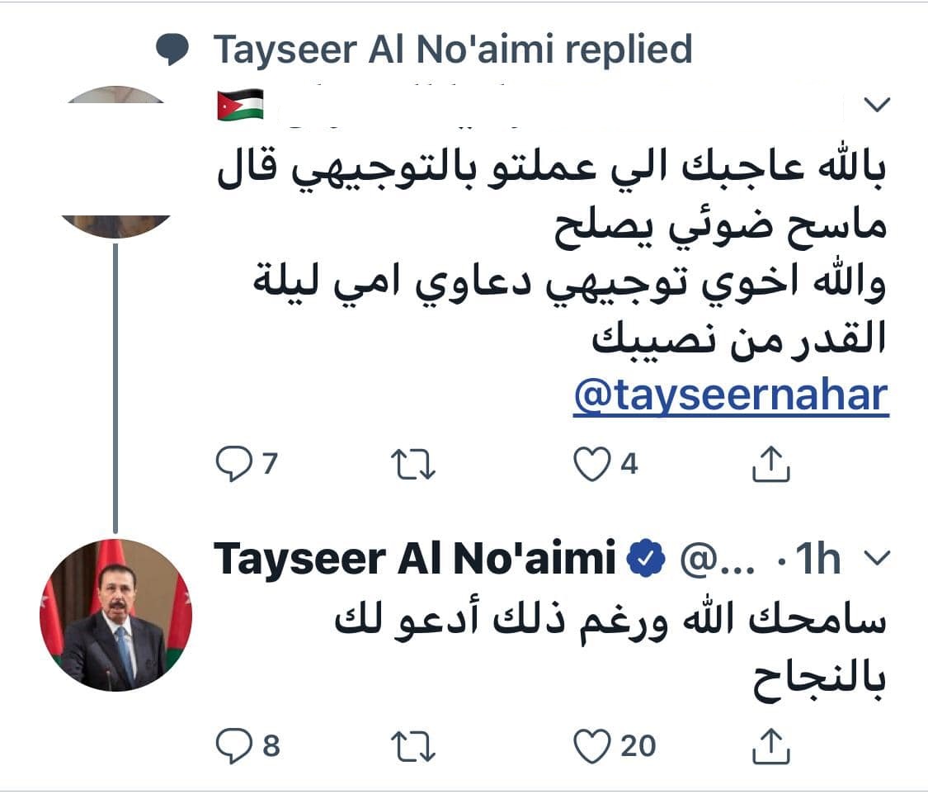Retweet the first tweet mentioning @tayseernahar

tap(412, 464)
